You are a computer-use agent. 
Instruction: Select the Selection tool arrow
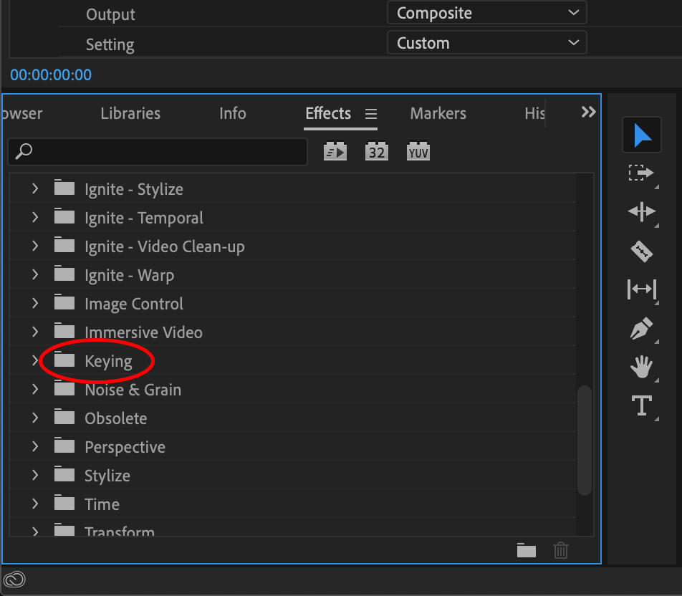pyautogui.click(x=641, y=135)
